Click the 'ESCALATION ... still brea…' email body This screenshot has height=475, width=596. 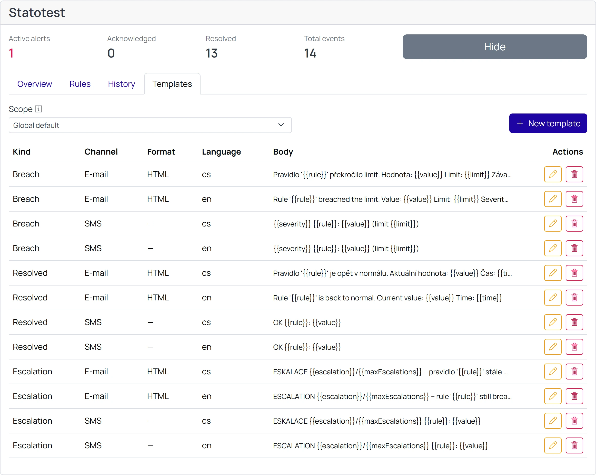(392, 396)
